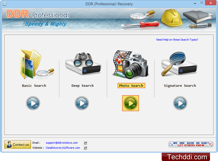Open the support@ddrwindows.com email link
The image size is (218, 161).
(x=62, y=143)
